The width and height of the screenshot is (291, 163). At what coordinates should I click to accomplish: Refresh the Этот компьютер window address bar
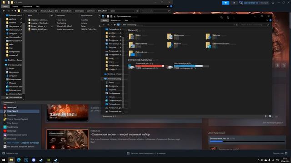236,25
